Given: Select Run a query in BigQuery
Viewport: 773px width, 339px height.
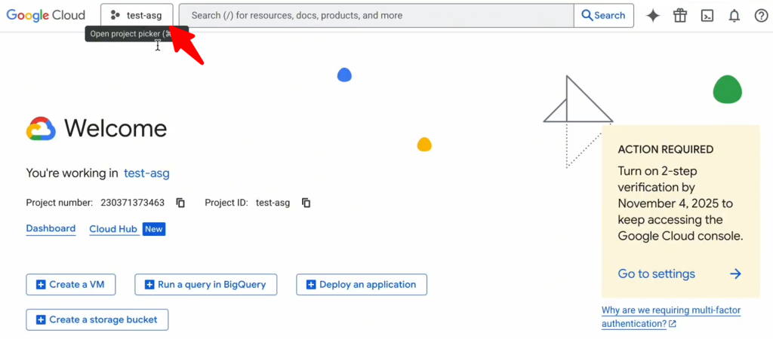Looking at the screenshot, I should coord(205,285).
